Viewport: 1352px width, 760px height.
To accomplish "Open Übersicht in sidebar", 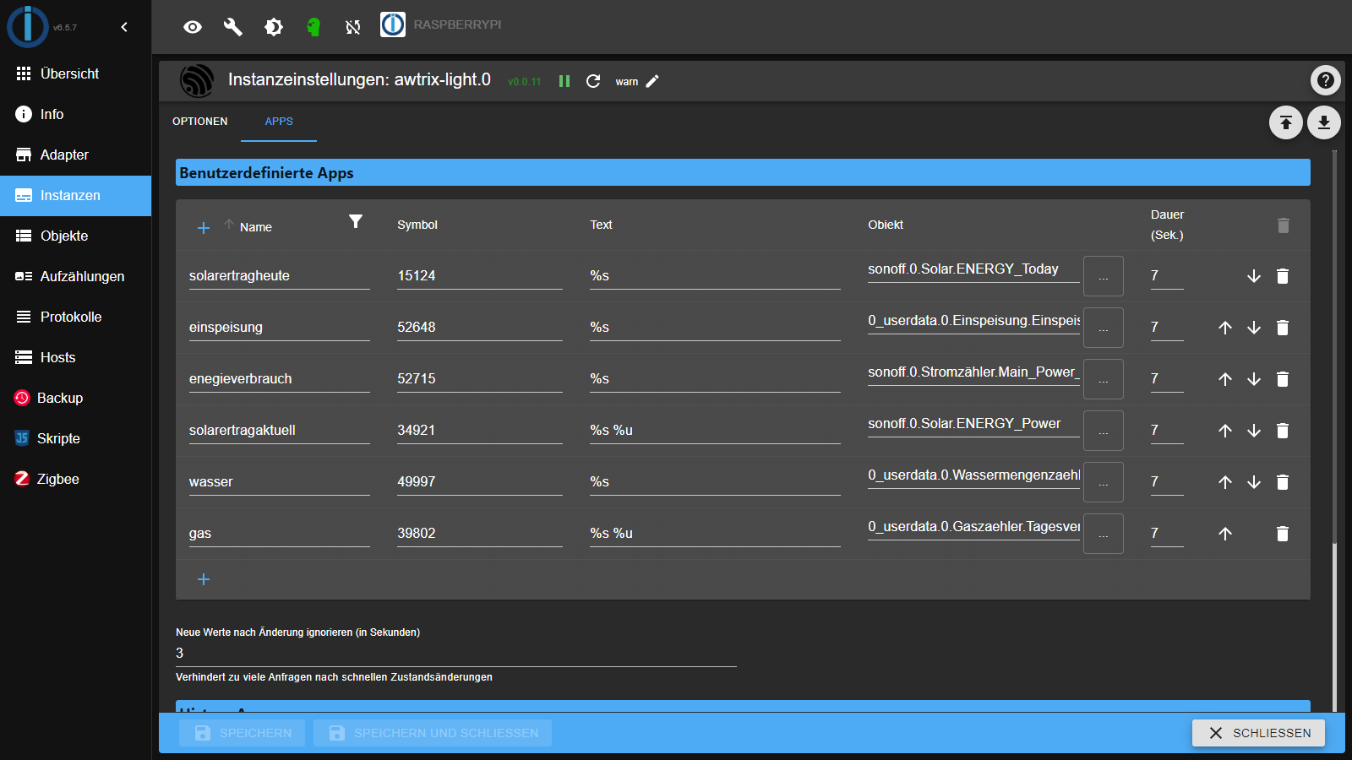I will click(x=76, y=73).
